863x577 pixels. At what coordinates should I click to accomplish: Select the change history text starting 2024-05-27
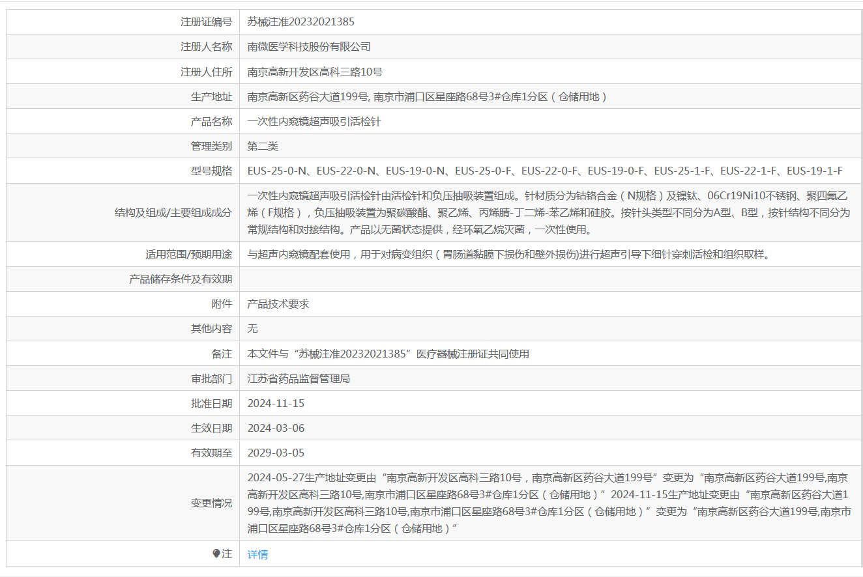tap(549, 503)
